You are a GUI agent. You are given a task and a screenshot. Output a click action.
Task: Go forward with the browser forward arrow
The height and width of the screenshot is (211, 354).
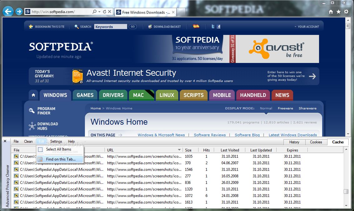tap(19, 12)
